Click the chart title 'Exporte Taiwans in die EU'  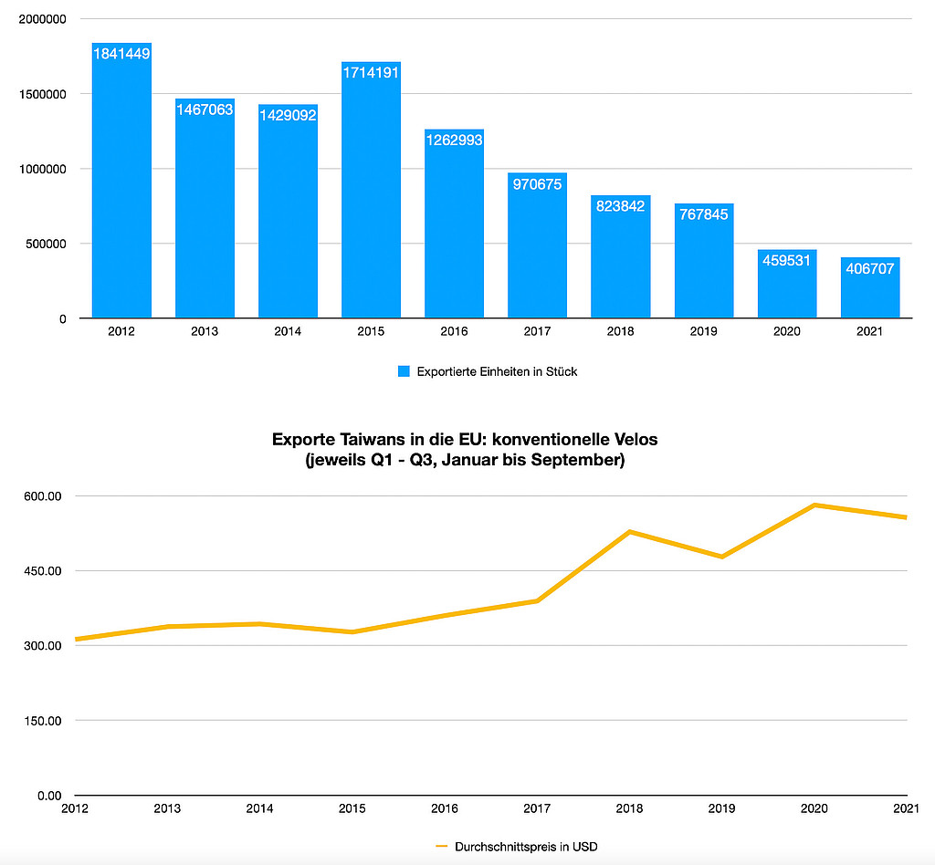coord(465,440)
